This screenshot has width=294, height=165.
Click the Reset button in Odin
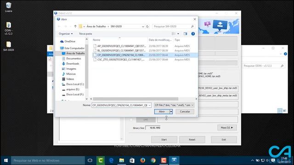click(x=192, y=139)
